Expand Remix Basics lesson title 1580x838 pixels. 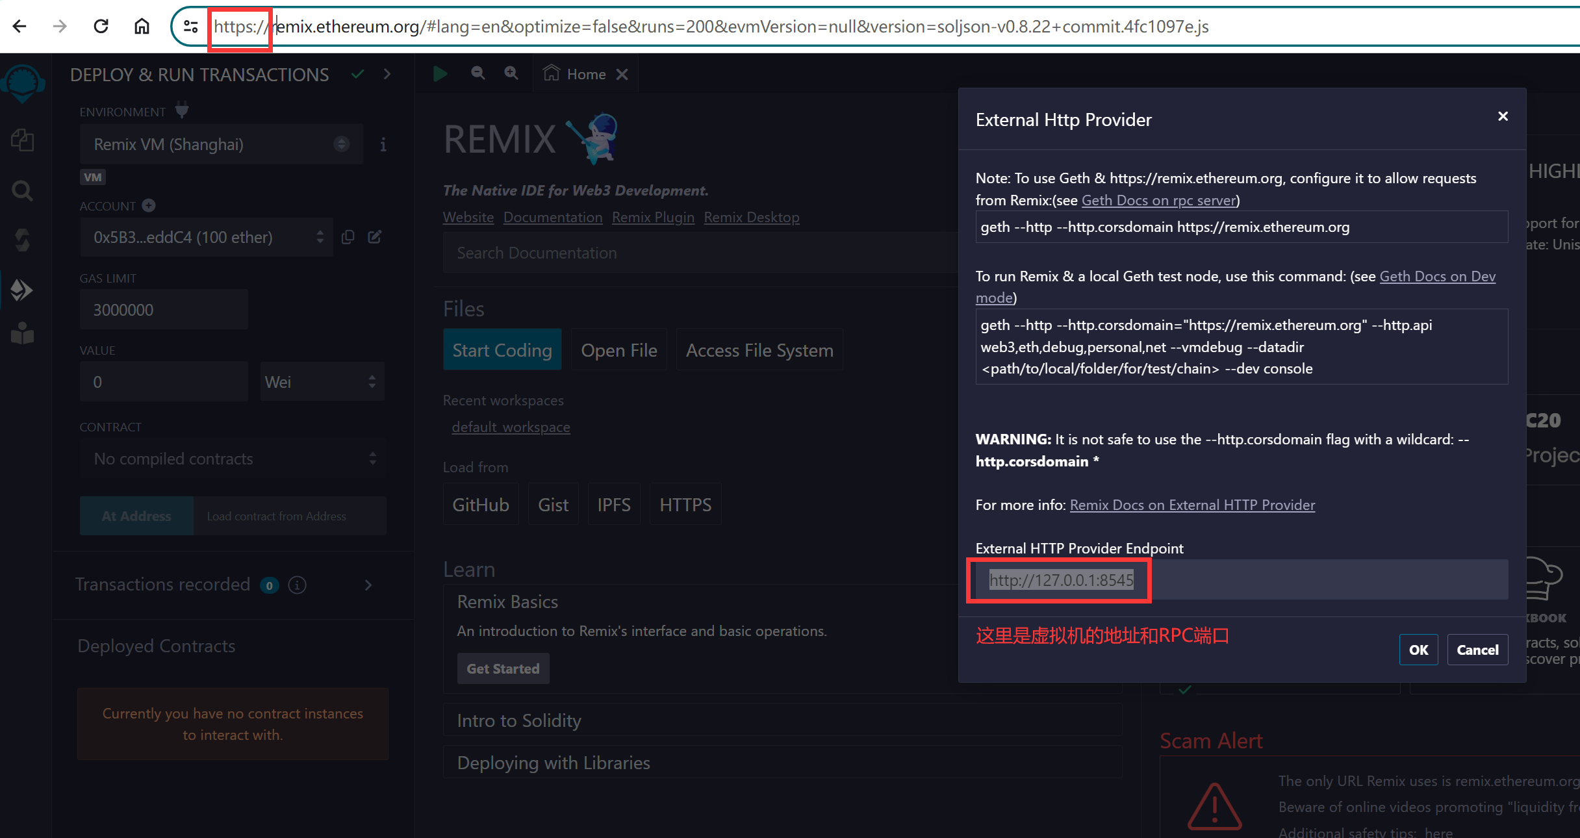(x=507, y=602)
